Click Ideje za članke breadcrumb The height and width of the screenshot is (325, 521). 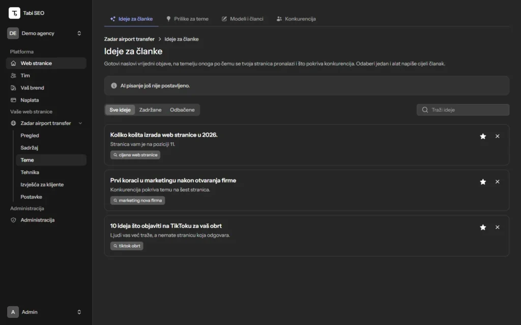click(x=182, y=39)
